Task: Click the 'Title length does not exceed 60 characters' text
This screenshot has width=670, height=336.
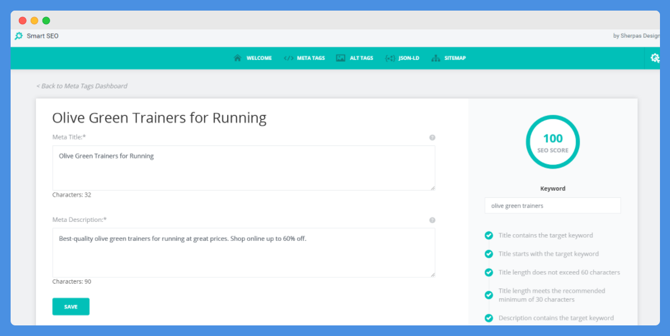Action: click(559, 272)
